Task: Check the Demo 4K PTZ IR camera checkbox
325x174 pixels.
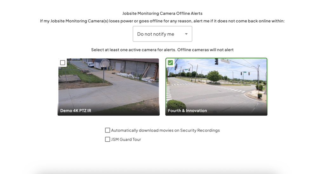Action: (x=63, y=63)
